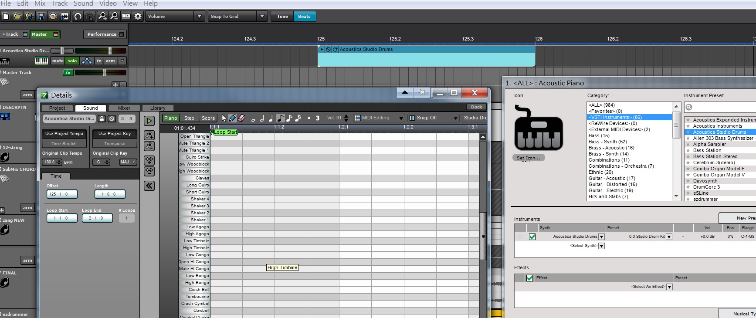The width and height of the screenshot is (756, 318).
Task: Choose the sixteenth note duration
Action: [x=289, y=118]
